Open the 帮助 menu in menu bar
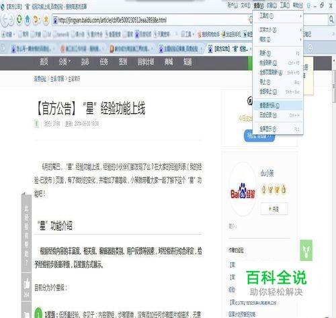This screenshot has height=318, width=336. pos(298,5)
